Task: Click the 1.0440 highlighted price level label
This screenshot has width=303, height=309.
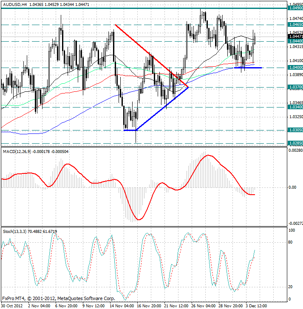Action: (295, 41)
